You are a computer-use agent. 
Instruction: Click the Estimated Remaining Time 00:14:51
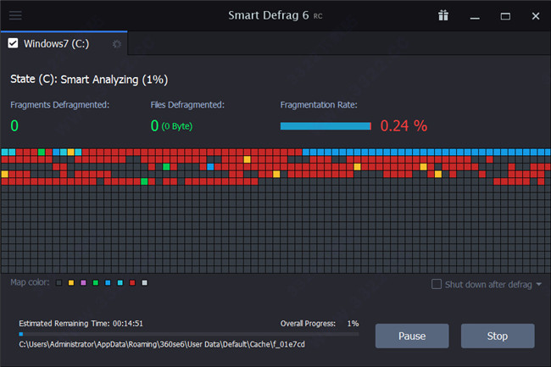pos(81,324)
